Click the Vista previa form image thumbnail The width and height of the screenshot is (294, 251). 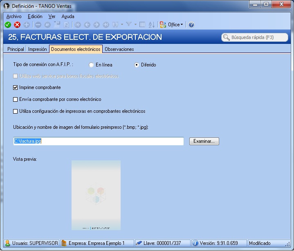96,195
